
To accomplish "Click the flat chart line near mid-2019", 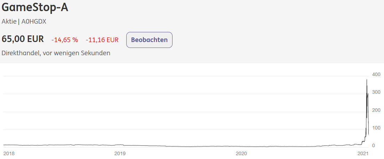I will coord(181,147).
